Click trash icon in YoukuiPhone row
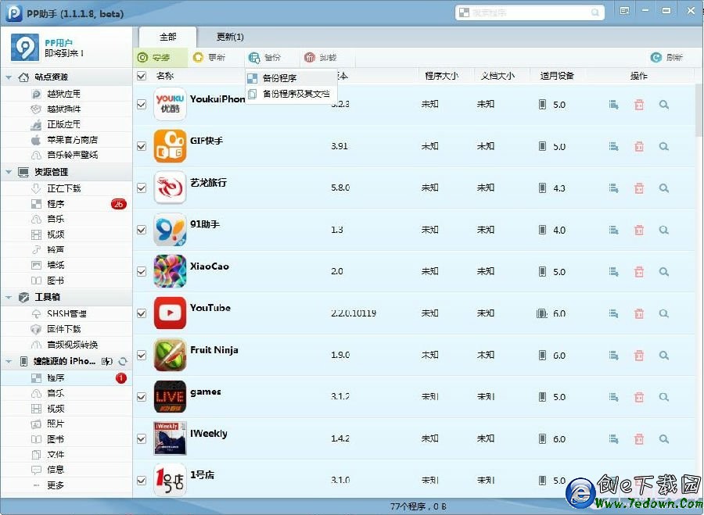The height and width of the screenshot is (515, 704). (x=639, y=105)
